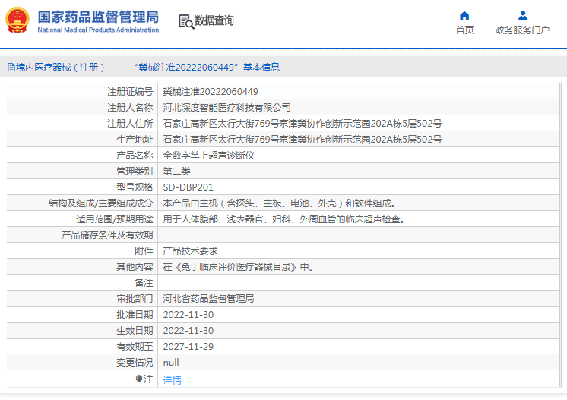Open the 详情 link in the 注 row
Viewport: 567px width, 400px height.
173,380
